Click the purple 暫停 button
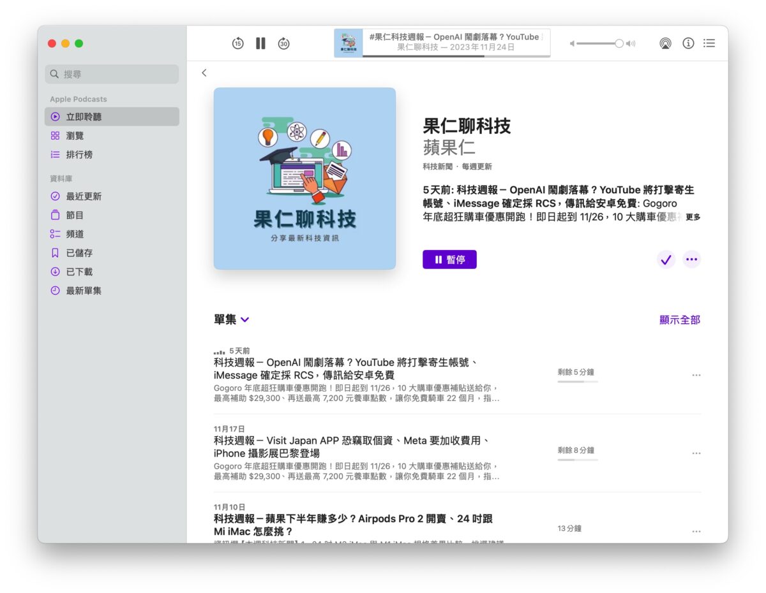The width and height of the screenshot is (766, 593). point(449,260)
